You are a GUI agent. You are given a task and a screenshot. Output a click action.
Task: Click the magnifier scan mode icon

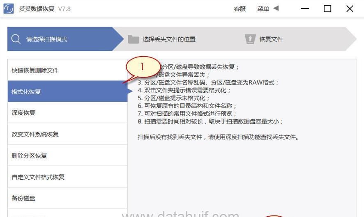16,39
